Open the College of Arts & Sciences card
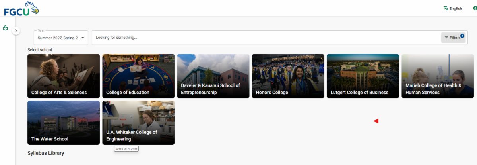 64,76
